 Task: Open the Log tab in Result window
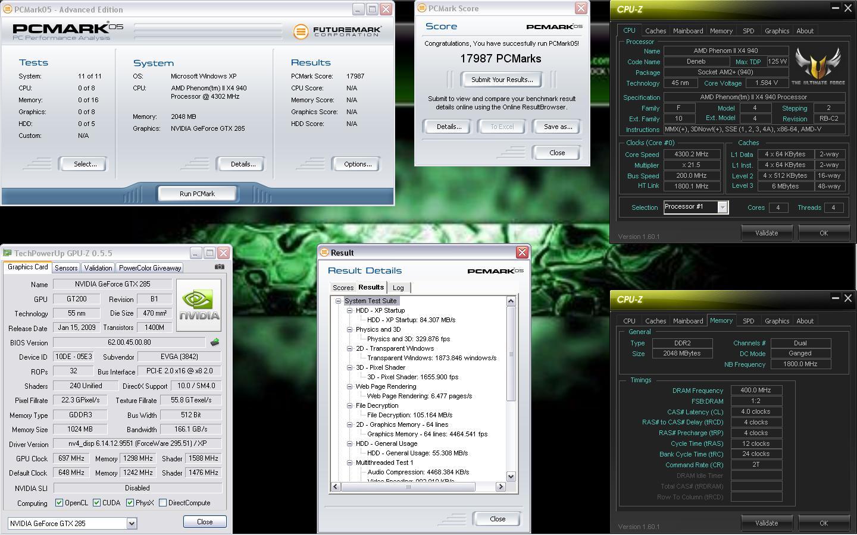[x=398, y=288]
